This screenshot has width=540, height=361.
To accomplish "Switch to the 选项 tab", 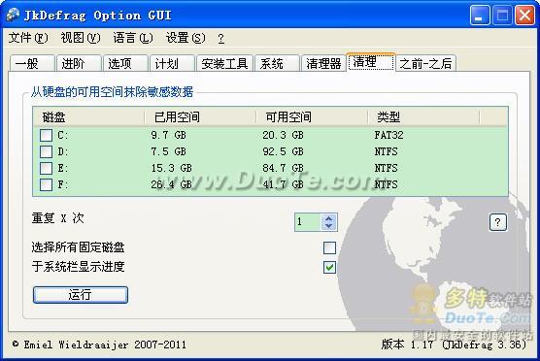I will [125, 63].
